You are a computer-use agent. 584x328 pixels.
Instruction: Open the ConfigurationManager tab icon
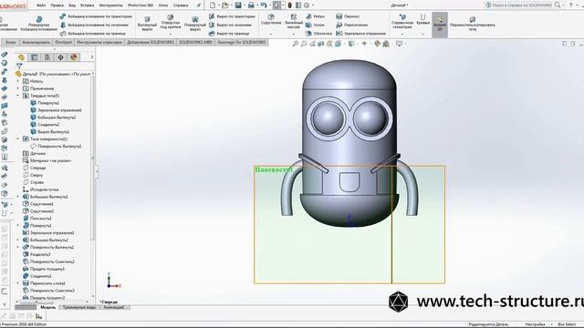(x=47, y=57)
